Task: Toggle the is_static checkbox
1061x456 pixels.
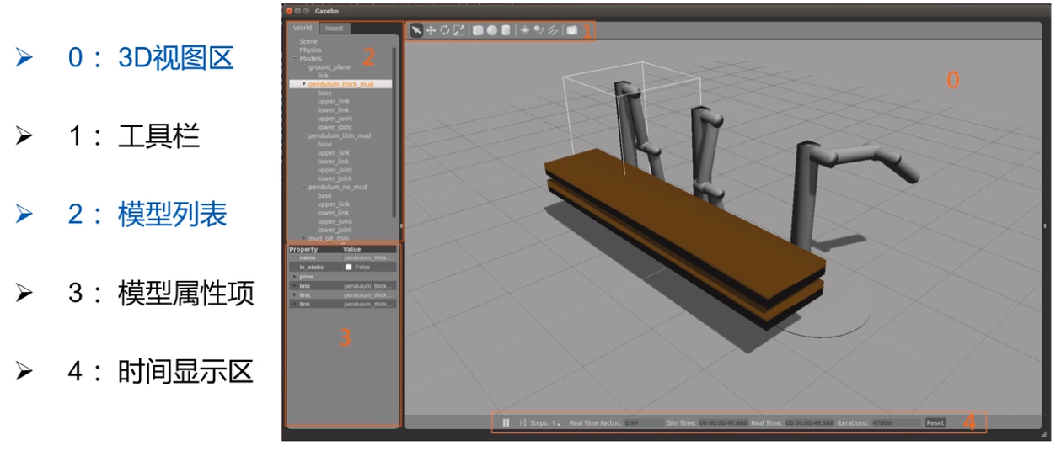Action: (x=349, y=267)
